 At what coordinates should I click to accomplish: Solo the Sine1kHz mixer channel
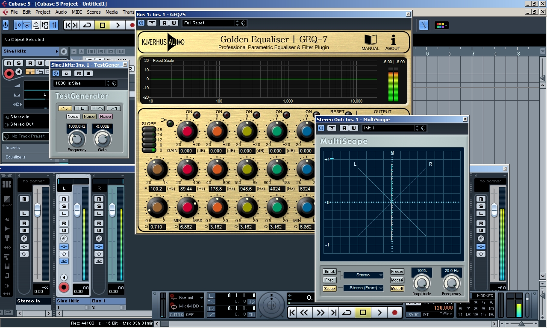[x=64, y=206]
